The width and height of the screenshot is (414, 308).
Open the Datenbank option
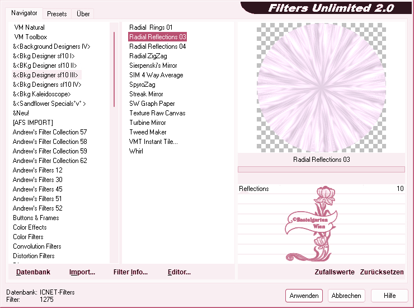tap(33, 272)
